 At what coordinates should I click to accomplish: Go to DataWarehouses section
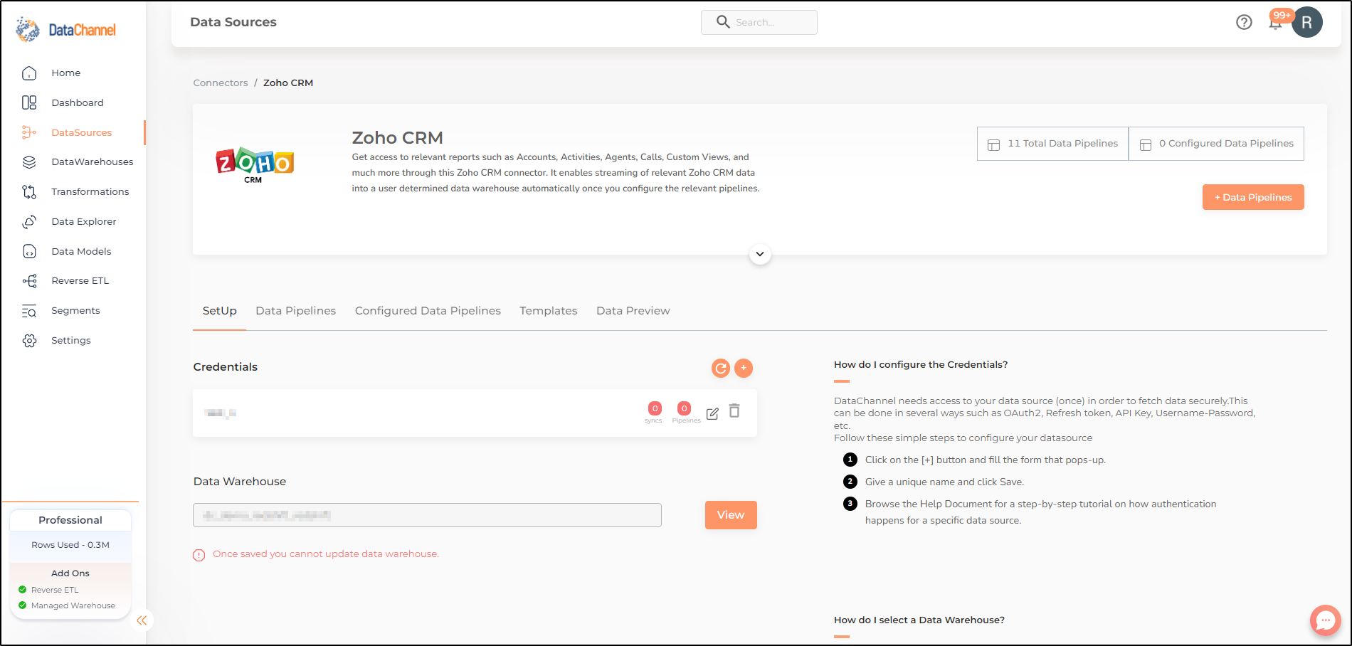93,162
